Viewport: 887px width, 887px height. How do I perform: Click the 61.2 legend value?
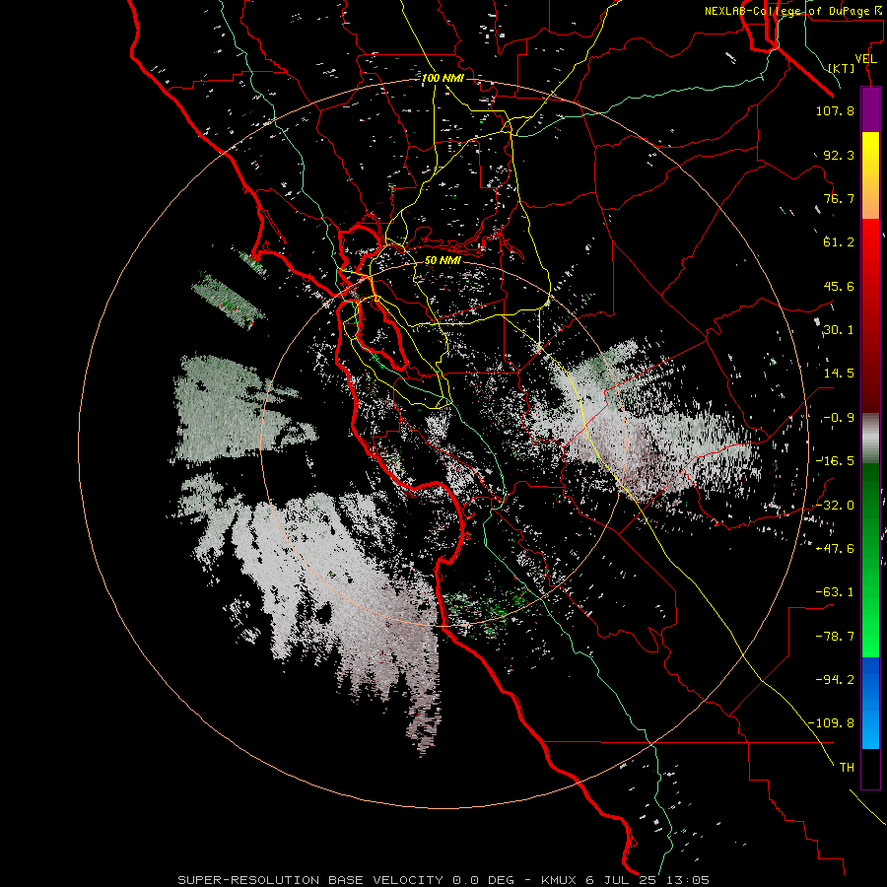[839, 242]
